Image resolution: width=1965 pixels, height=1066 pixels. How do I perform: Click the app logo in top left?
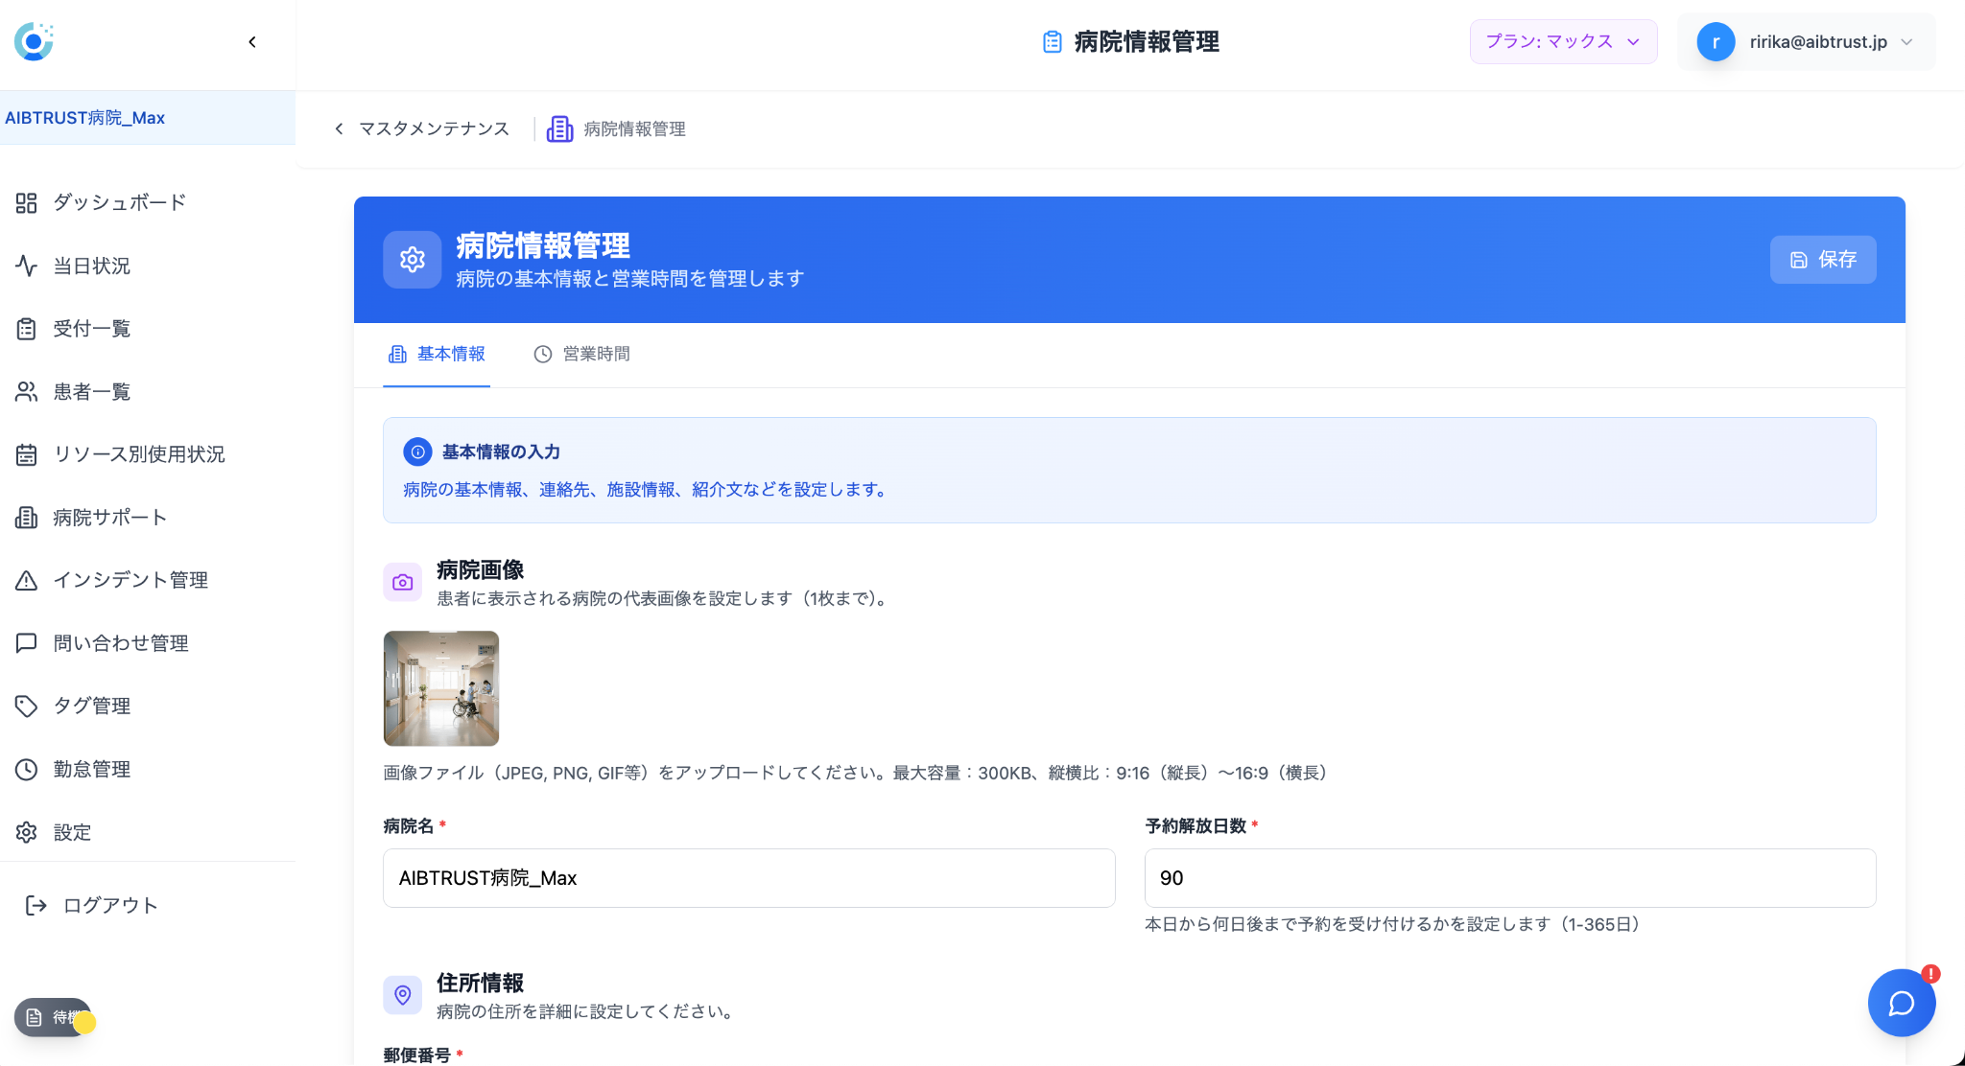click(x=33, y=41)
